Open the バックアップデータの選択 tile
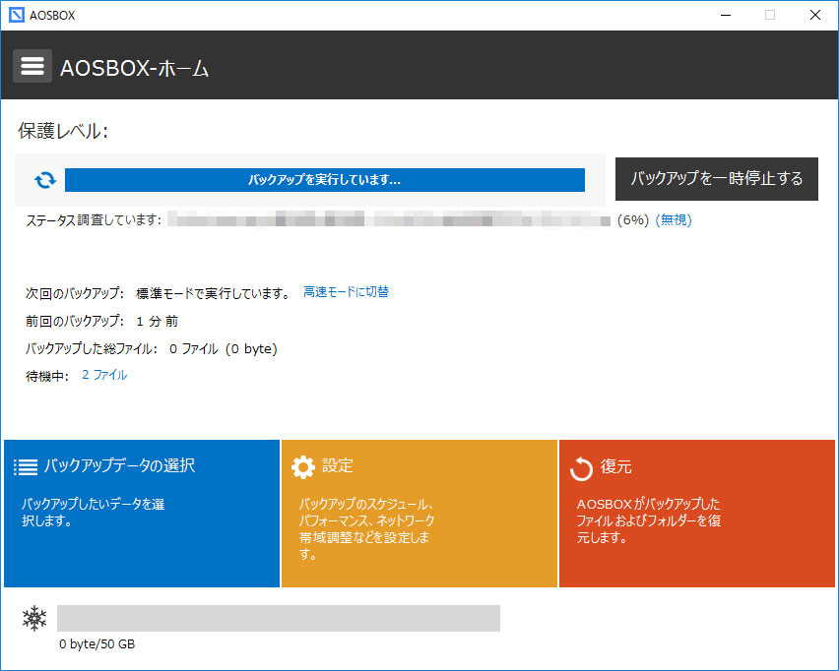839x671 pixels. tap(142, 514)
